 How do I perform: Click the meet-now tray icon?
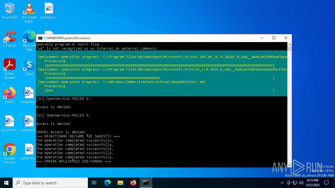(x=289, y=183)
